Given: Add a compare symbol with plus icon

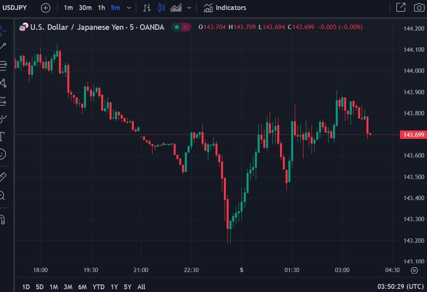Looking at the screenshot, I should point(46,8).
